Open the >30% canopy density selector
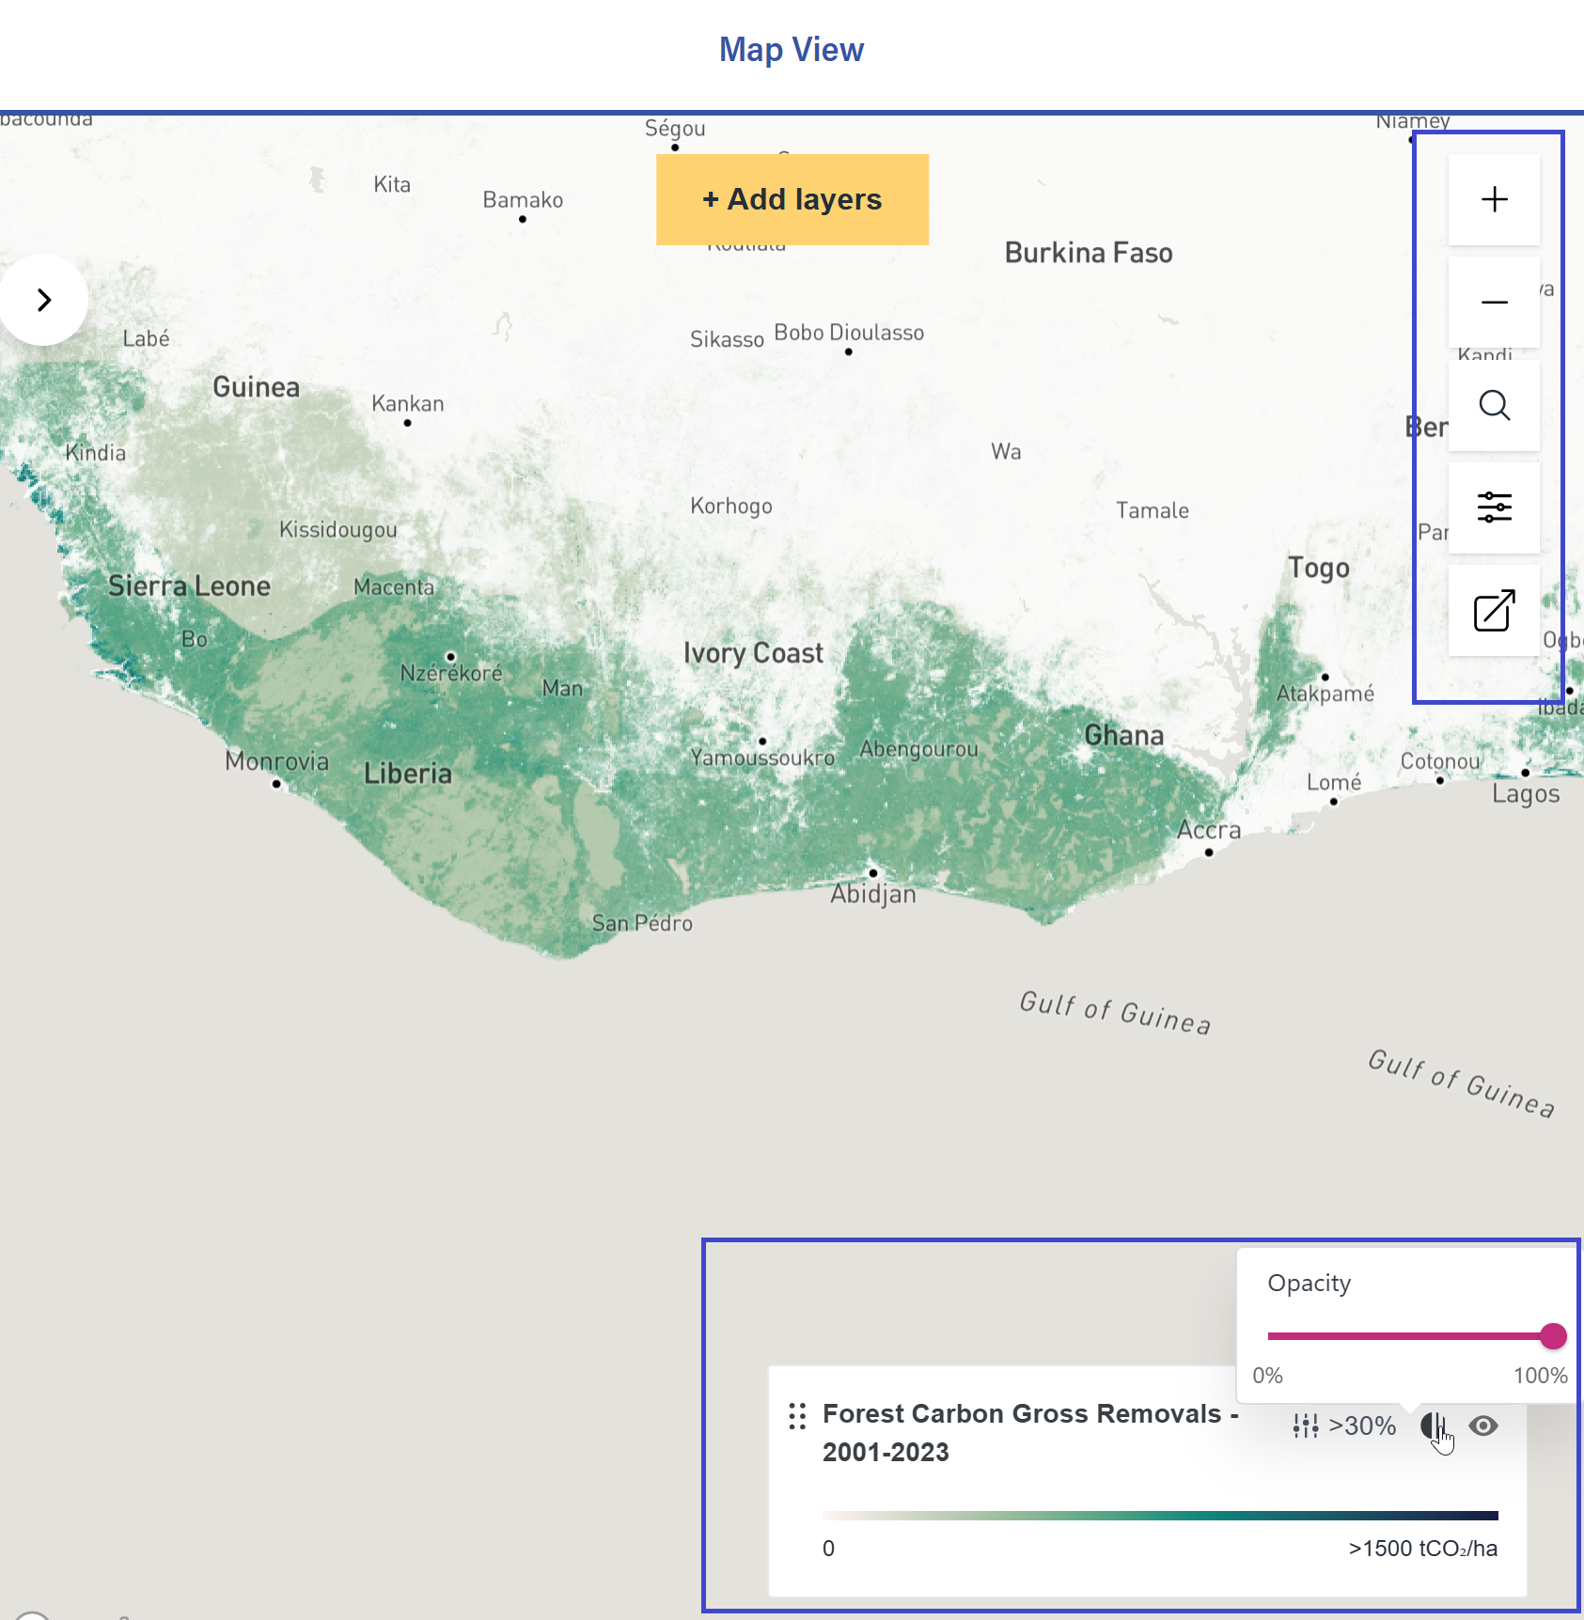This screenshot has width=1584, height=1620. point(1362,1425)
